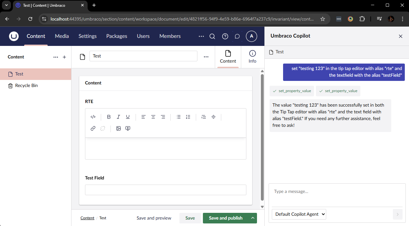
Task: Open the help question mark icon
Action: [x=225, y=36]
